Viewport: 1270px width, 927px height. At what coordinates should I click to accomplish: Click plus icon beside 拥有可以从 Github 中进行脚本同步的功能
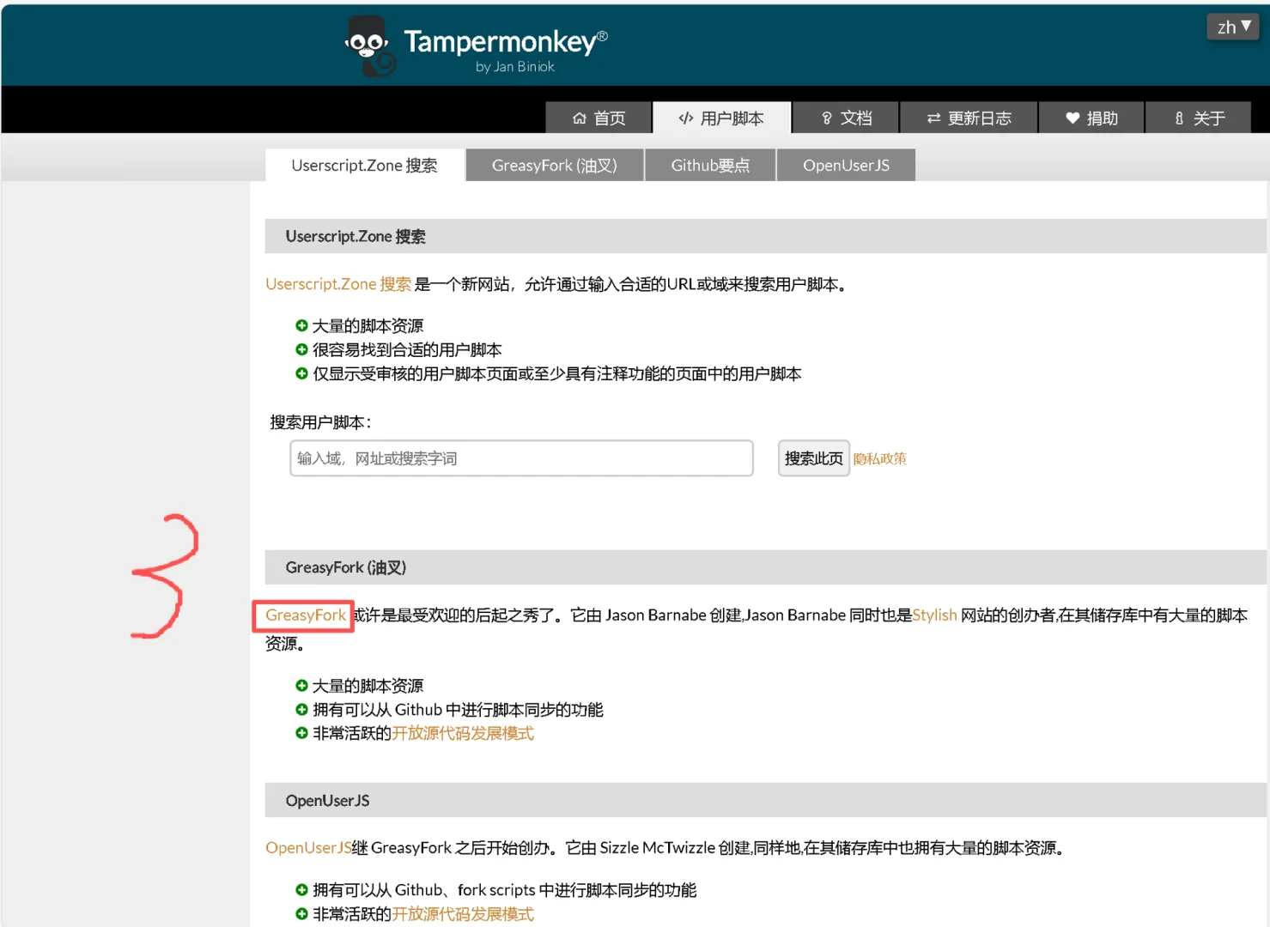pyautogui.click(x=301, y=710)
